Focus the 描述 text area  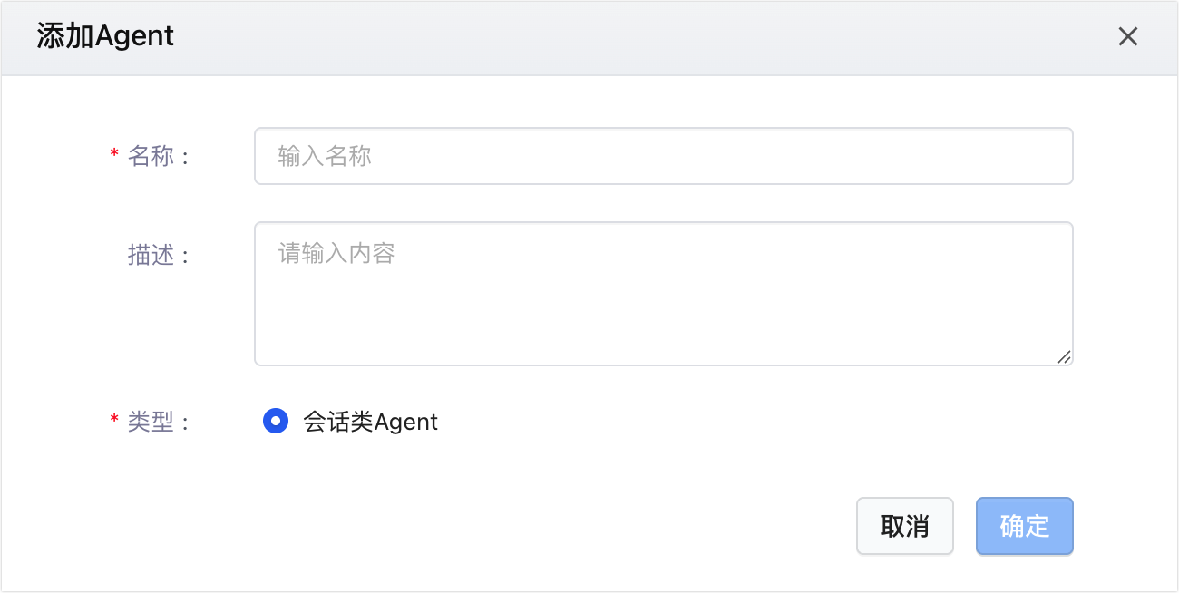(x=662, y=293)
